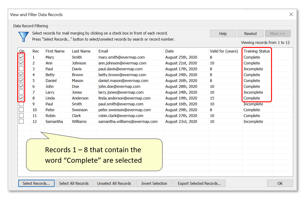Uncheck the John Doe record checkbox

pyautogui.click(x=21, y=86)
